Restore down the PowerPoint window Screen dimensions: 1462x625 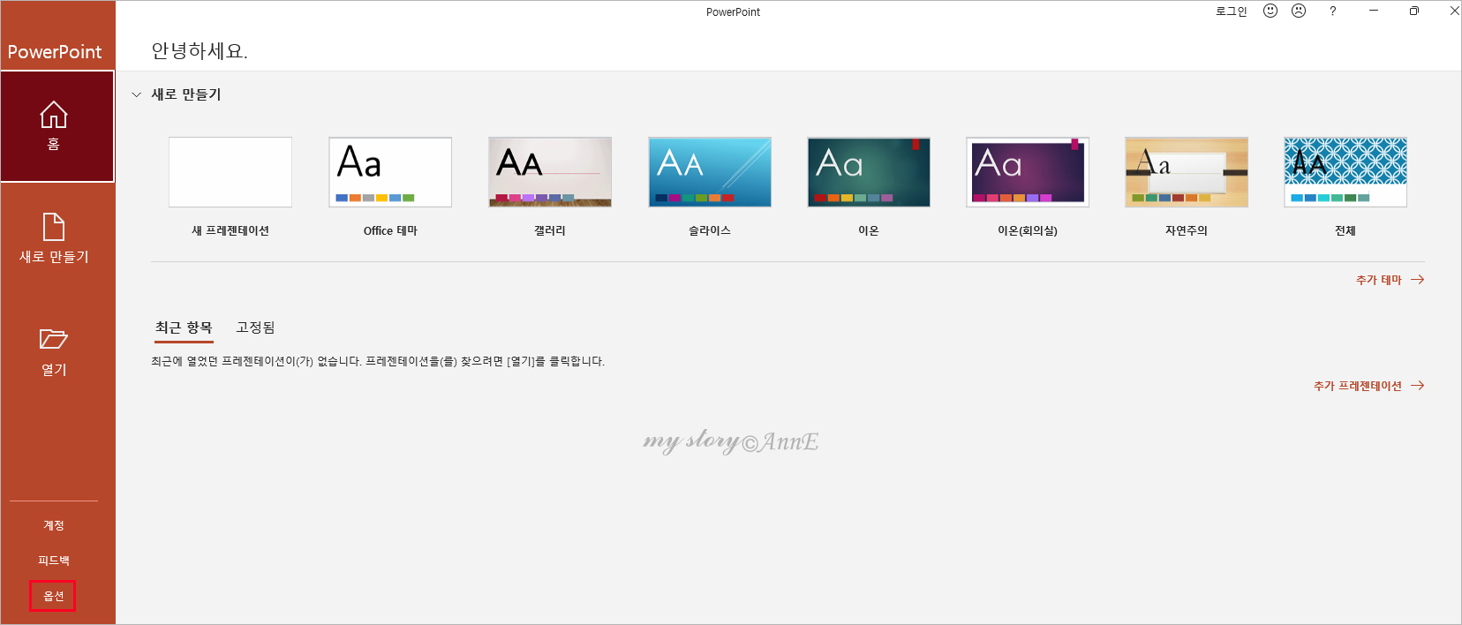click(x=1414, y=11)
